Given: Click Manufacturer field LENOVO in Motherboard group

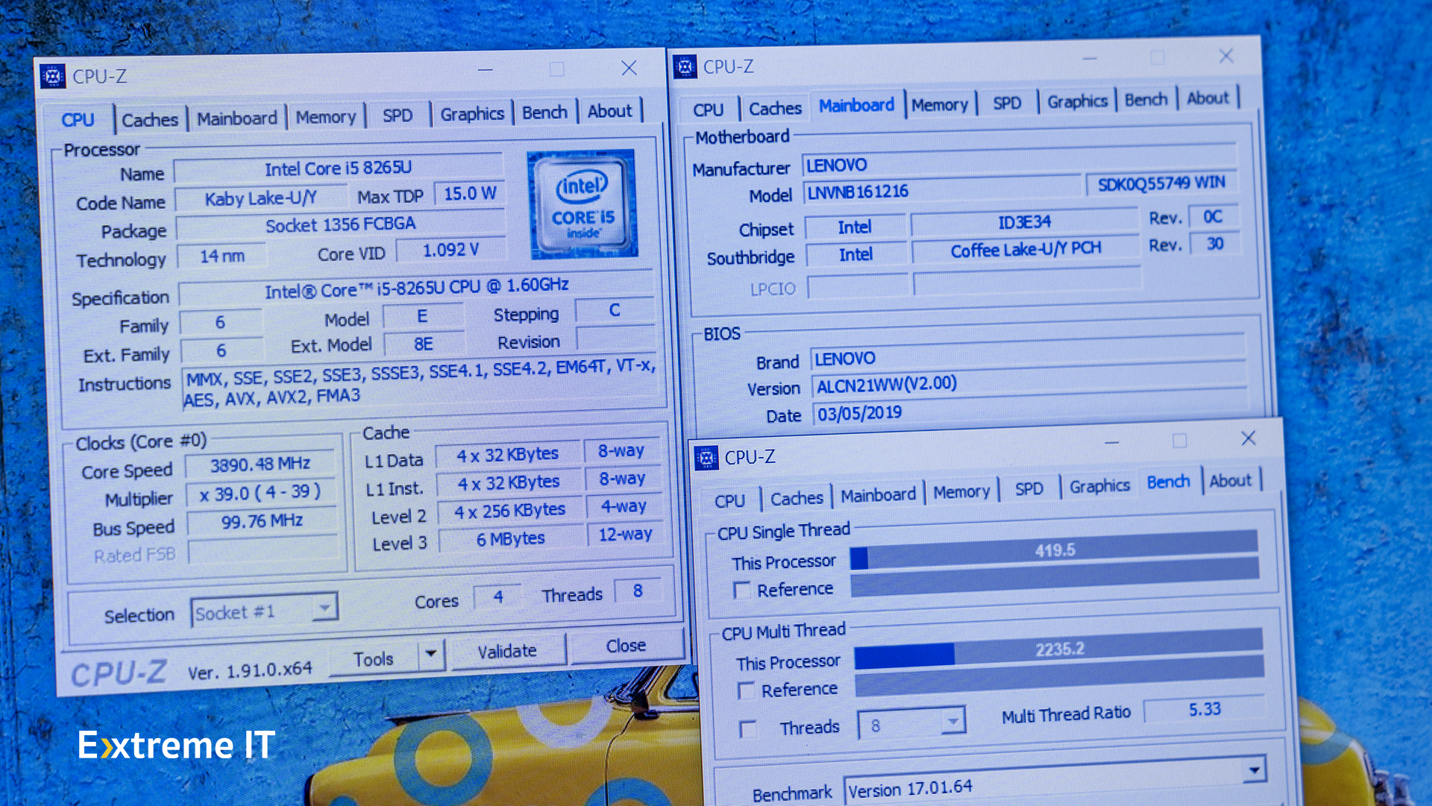Looking at the screenshot, I should [1020, 160].
